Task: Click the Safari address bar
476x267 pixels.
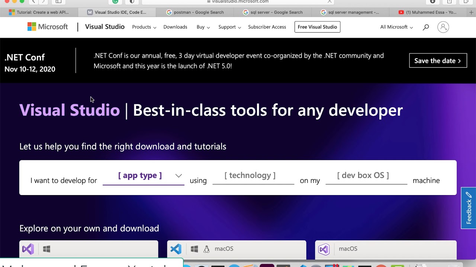Action: [238, 1]
